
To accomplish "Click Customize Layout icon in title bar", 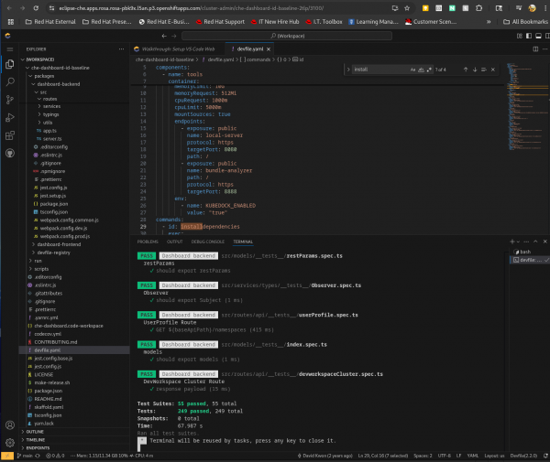I will coord(520,36).
